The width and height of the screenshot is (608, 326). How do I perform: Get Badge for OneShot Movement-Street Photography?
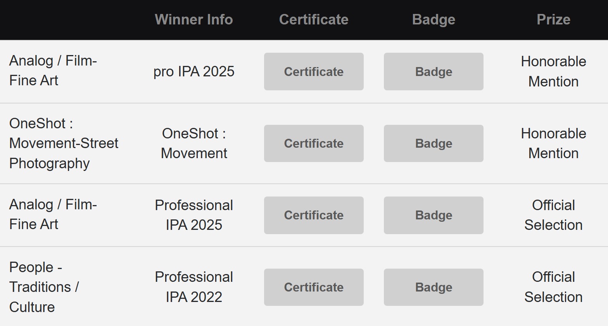[434, 143]
